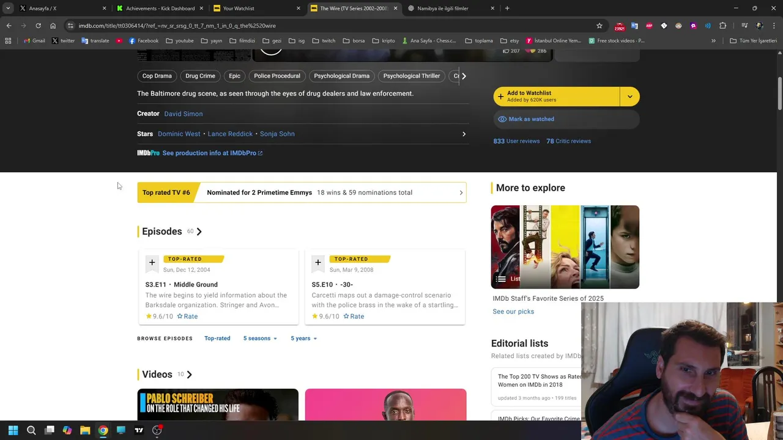See production info at IMDbPro
The image size is (783, 440).
point(212,153)
